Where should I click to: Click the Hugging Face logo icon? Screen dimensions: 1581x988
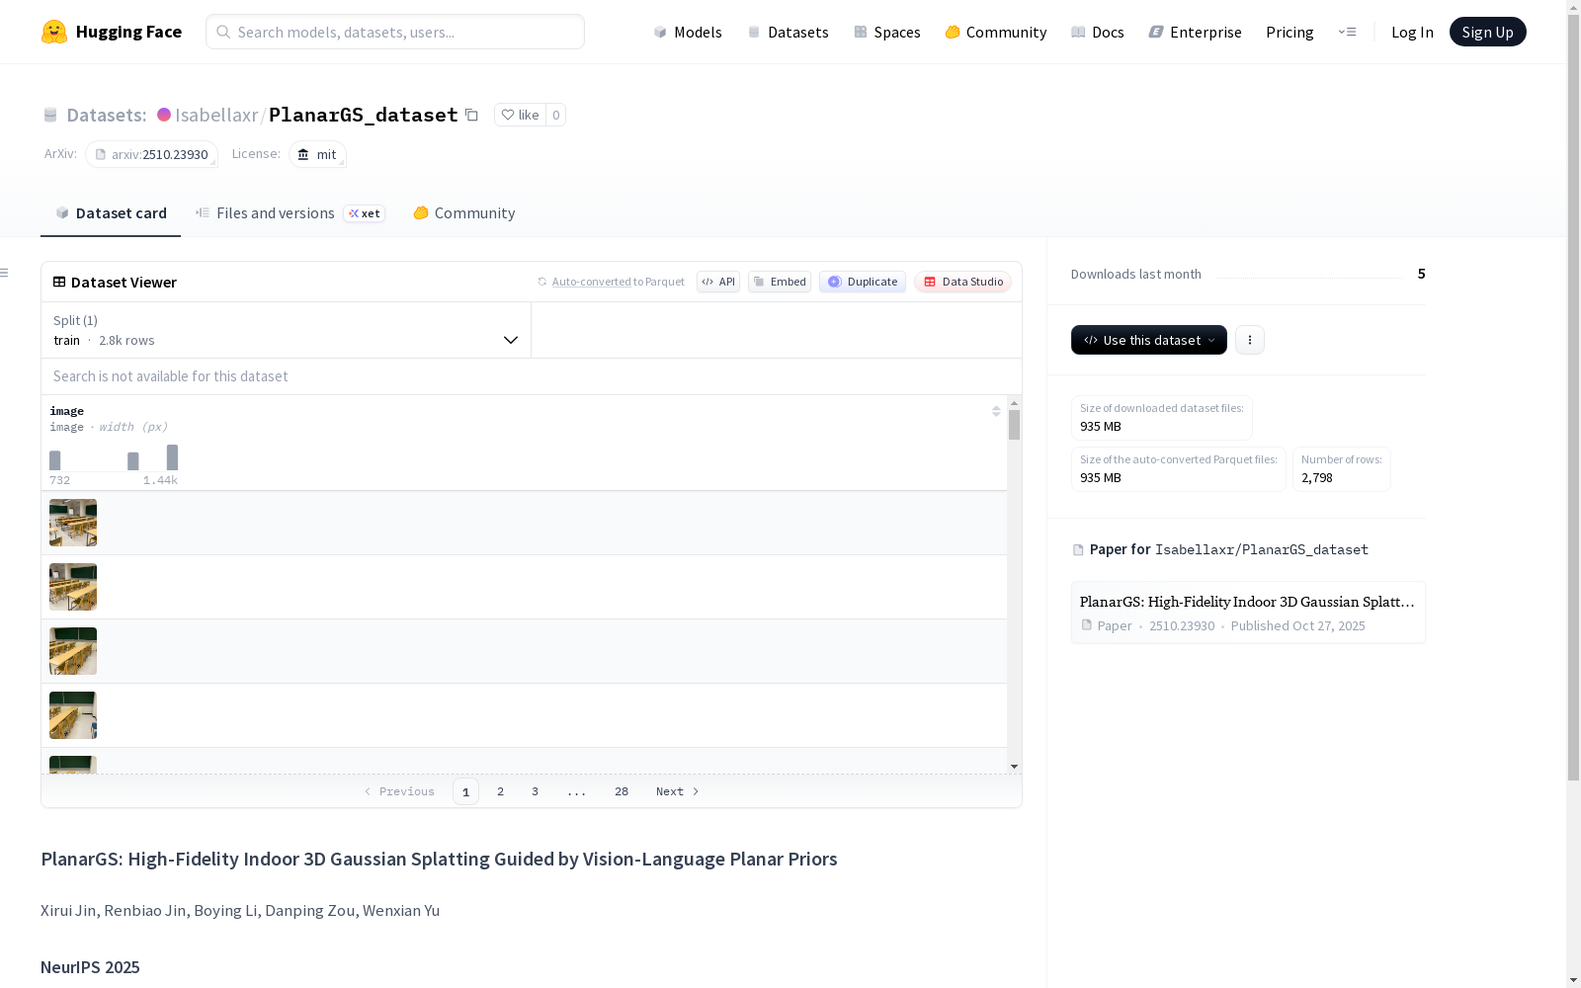tap(54, 32)
